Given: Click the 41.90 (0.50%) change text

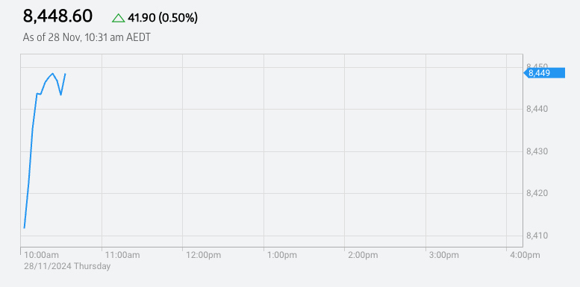Looking at the screenshot, I should (x=163, y=18).
